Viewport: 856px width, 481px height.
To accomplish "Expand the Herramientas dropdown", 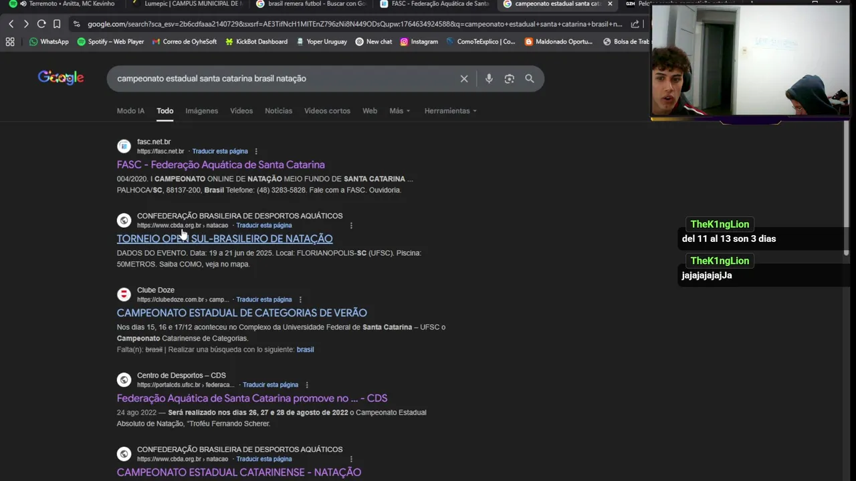I will (451, 111).
